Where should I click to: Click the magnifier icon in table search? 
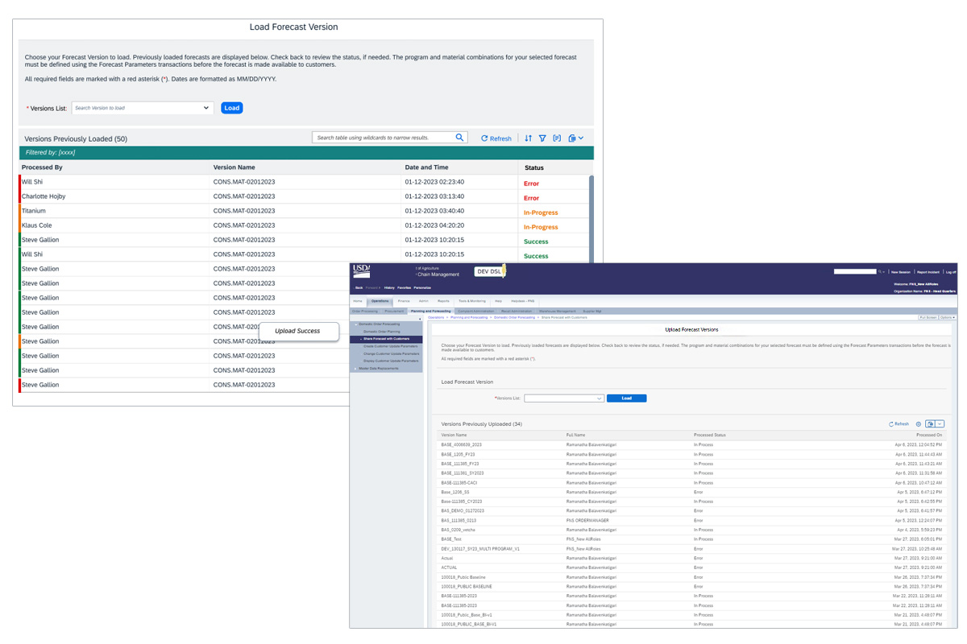click(x=459, y=138)
